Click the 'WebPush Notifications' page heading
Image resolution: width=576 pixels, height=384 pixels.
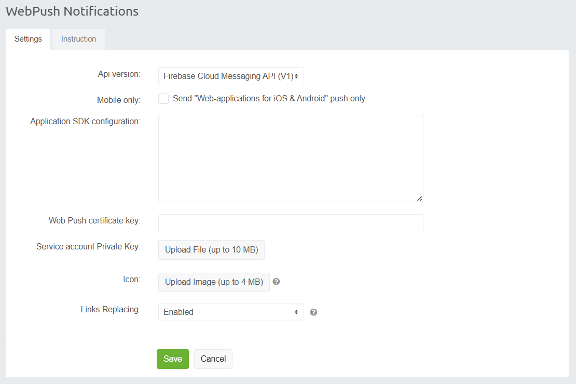point(72,11)
